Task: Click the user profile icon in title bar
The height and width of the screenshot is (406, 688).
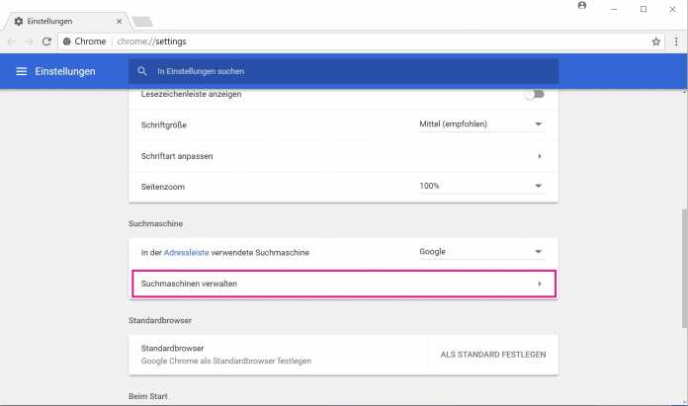Action: (x=581, y=8)
